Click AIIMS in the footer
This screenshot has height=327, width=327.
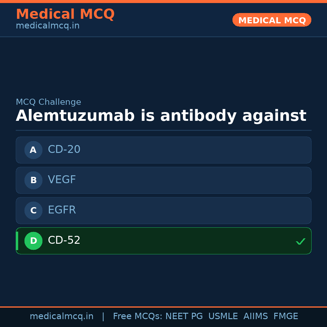(256, 316)
